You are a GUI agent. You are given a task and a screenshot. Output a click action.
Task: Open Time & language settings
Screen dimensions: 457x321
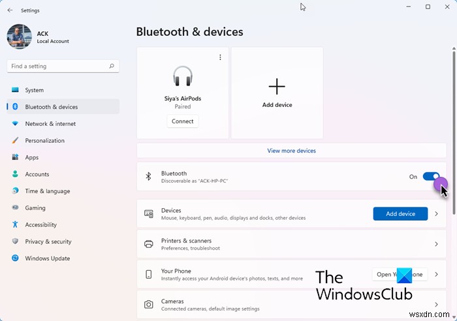click(63, 191)
